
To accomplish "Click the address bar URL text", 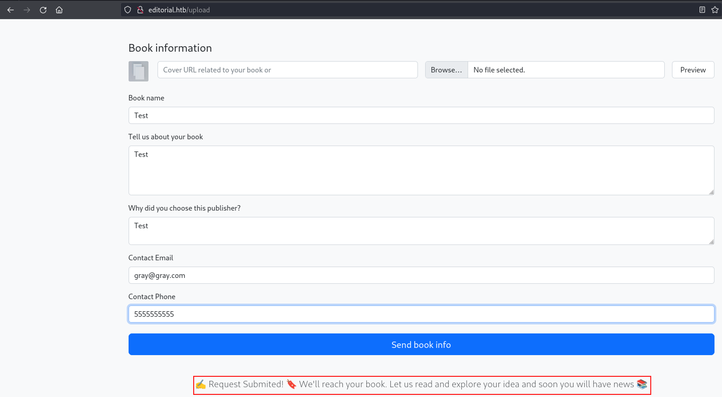I will tap(179, 10).
